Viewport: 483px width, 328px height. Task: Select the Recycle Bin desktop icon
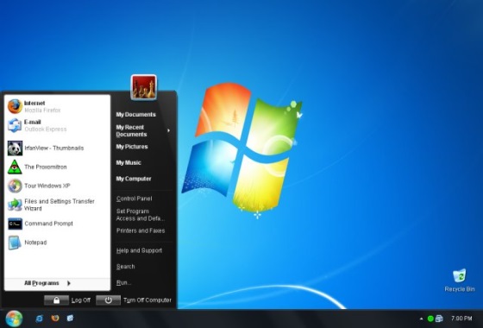pos(459,275)
